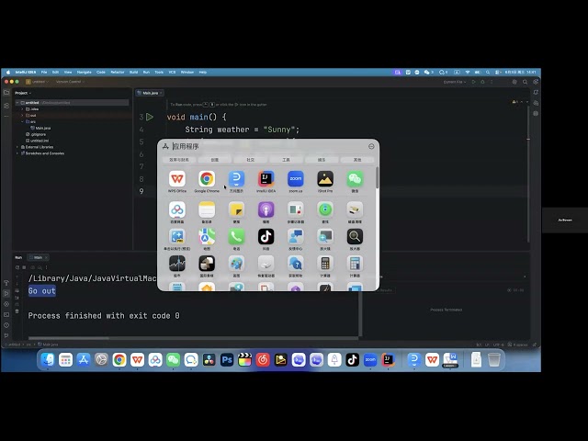Select the Main tab in Run panel
The width and height of the screenshot is (588, 441).
point(38,257)
